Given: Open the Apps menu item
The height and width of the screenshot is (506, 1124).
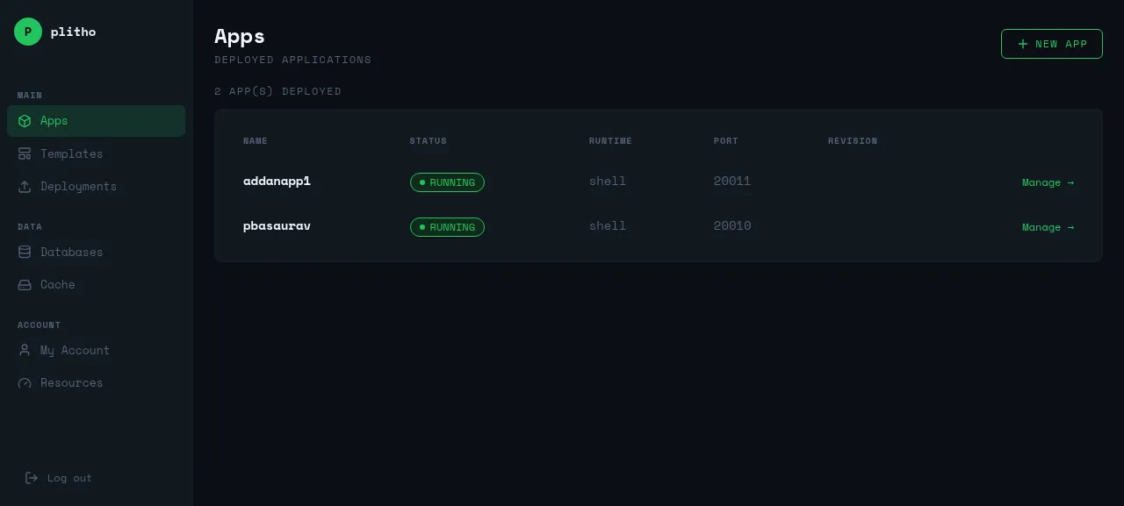Looking at the screenshot, I should point(96,121).
